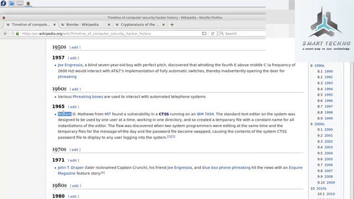Switch to the Timeline of computer tab

31,24
